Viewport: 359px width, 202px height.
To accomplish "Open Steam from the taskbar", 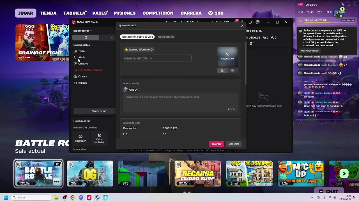I will pyautogui.click(x=97, y=198).
